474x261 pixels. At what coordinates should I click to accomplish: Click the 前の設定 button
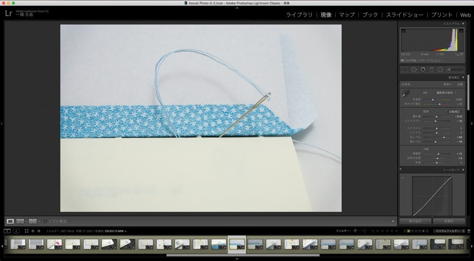pos(415,221)
